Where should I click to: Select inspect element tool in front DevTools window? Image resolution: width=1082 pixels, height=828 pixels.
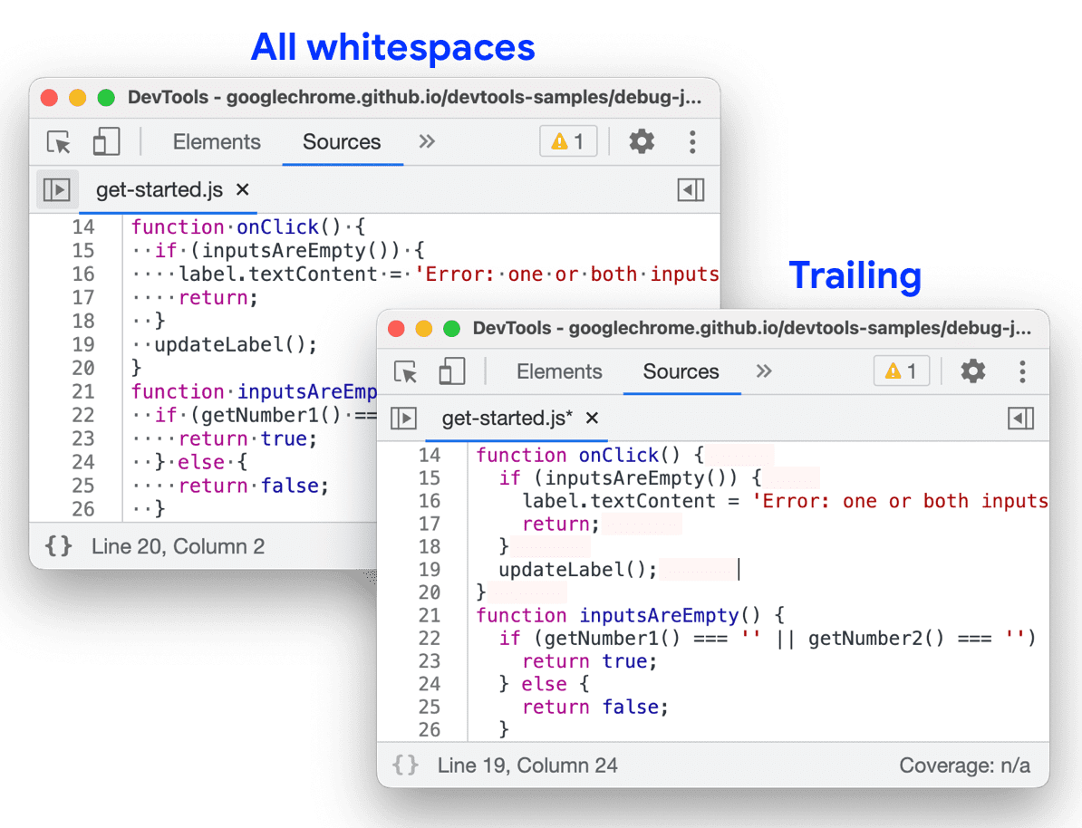pyautogui.click(x=405, y=371)
